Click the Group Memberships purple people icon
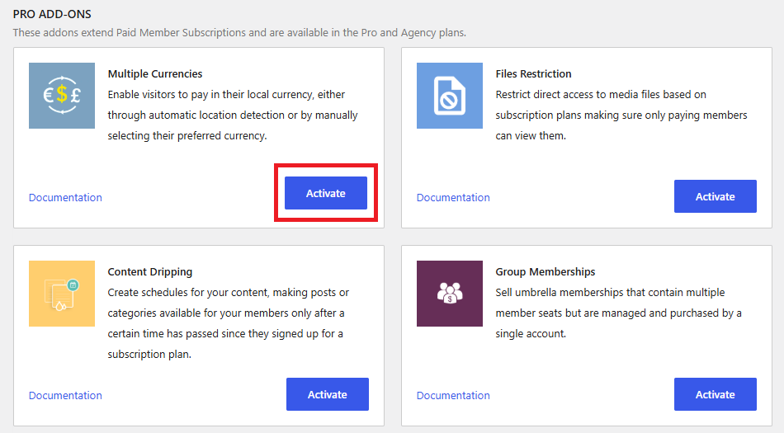The image size is (784, 433). click(450, 294)
